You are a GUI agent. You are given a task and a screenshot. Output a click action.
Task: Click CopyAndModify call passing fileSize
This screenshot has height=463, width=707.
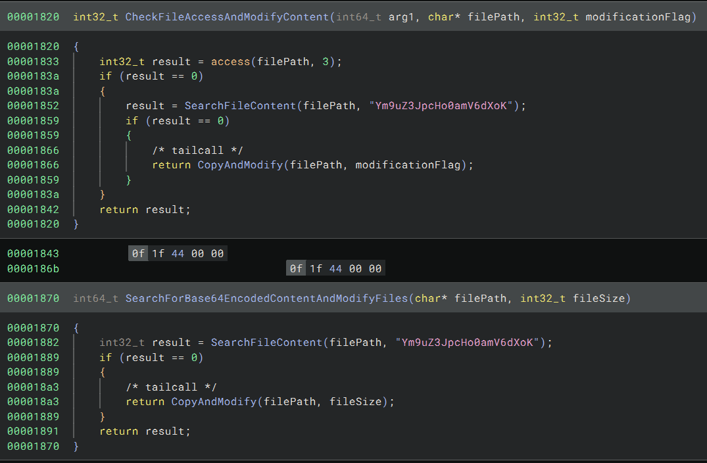tap(214, 402)
